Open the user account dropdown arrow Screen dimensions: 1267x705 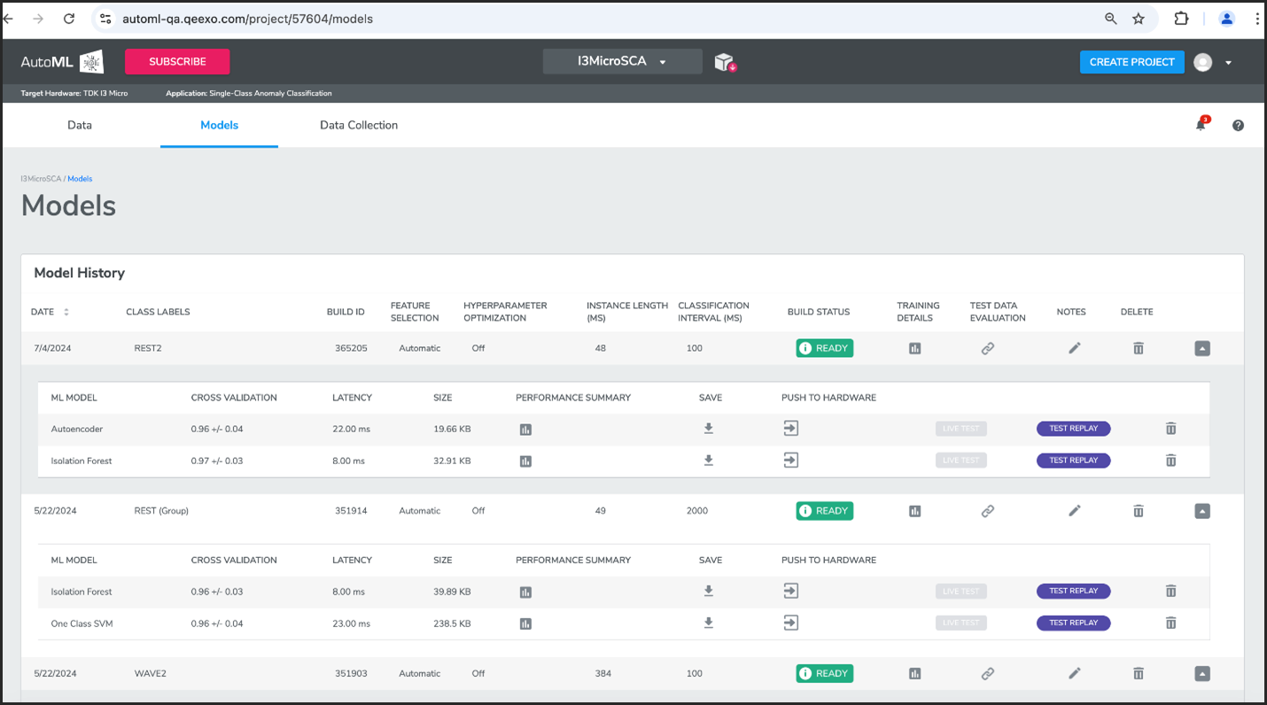click(x=1228, y=63)
